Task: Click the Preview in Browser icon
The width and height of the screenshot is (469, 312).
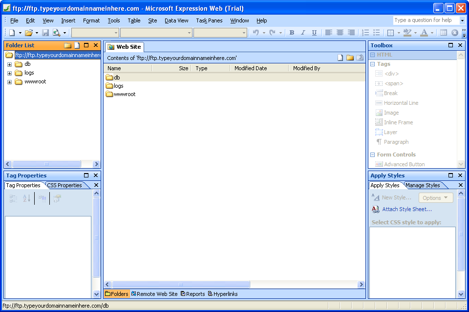Action: [56, 33]
